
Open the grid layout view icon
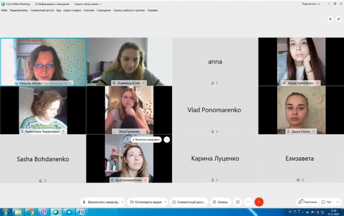coord(330,19)
